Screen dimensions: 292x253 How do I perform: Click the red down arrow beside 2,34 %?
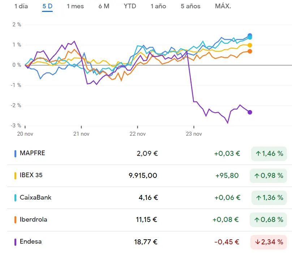[257, 242]
